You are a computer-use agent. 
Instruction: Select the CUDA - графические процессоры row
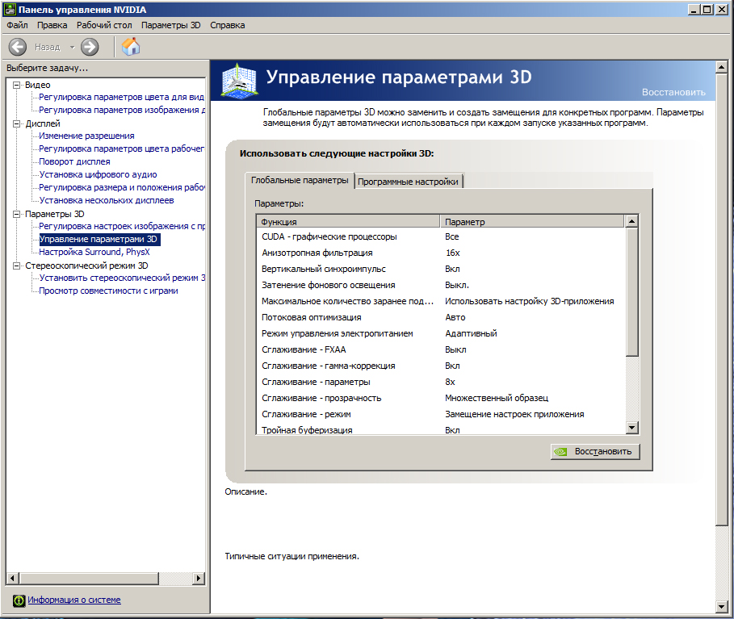(441, 236)
